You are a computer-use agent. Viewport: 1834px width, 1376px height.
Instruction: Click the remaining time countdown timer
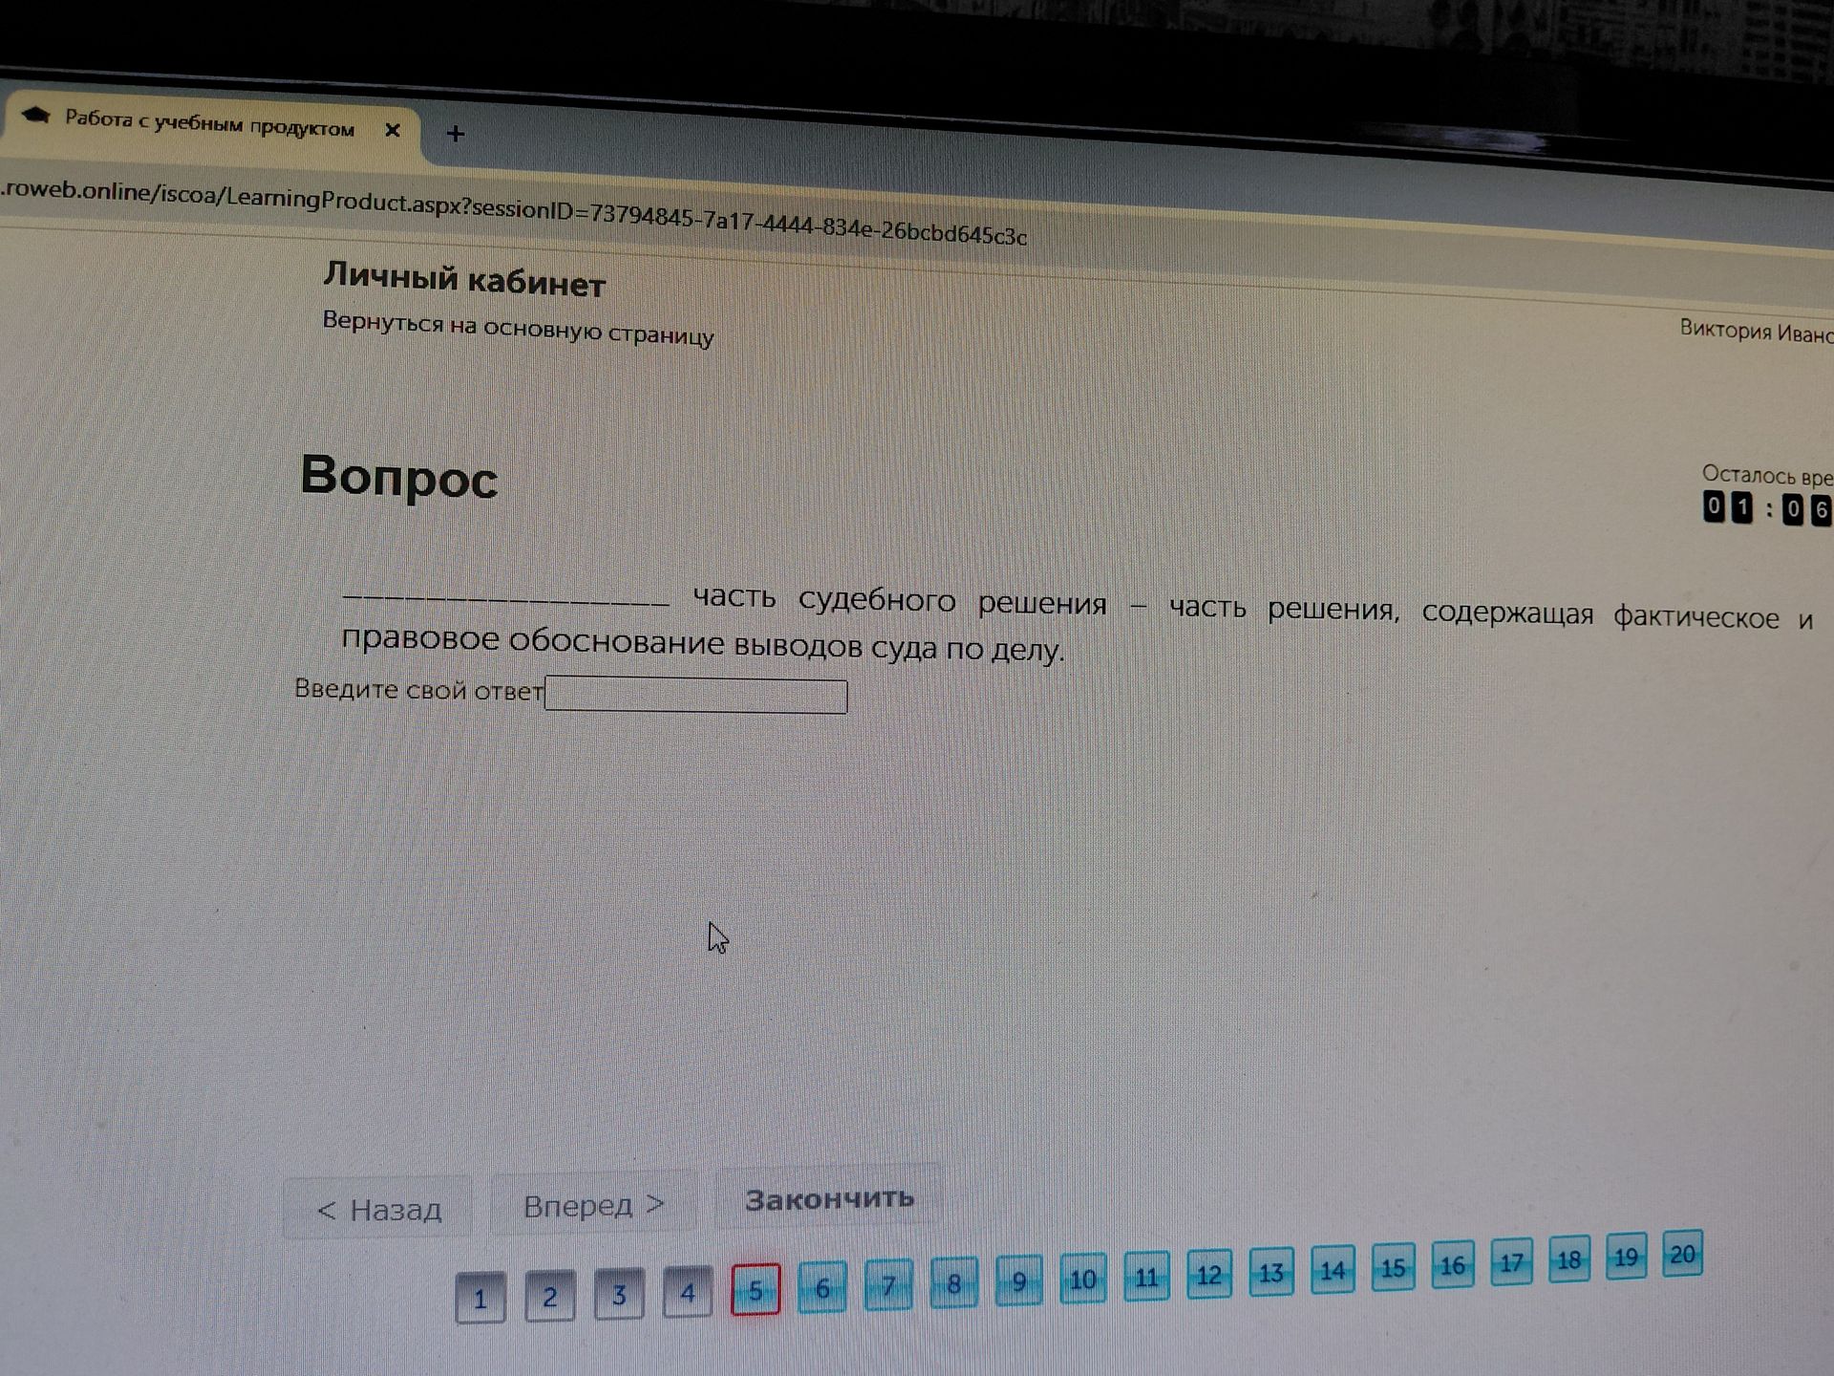tap(1767, 507)
